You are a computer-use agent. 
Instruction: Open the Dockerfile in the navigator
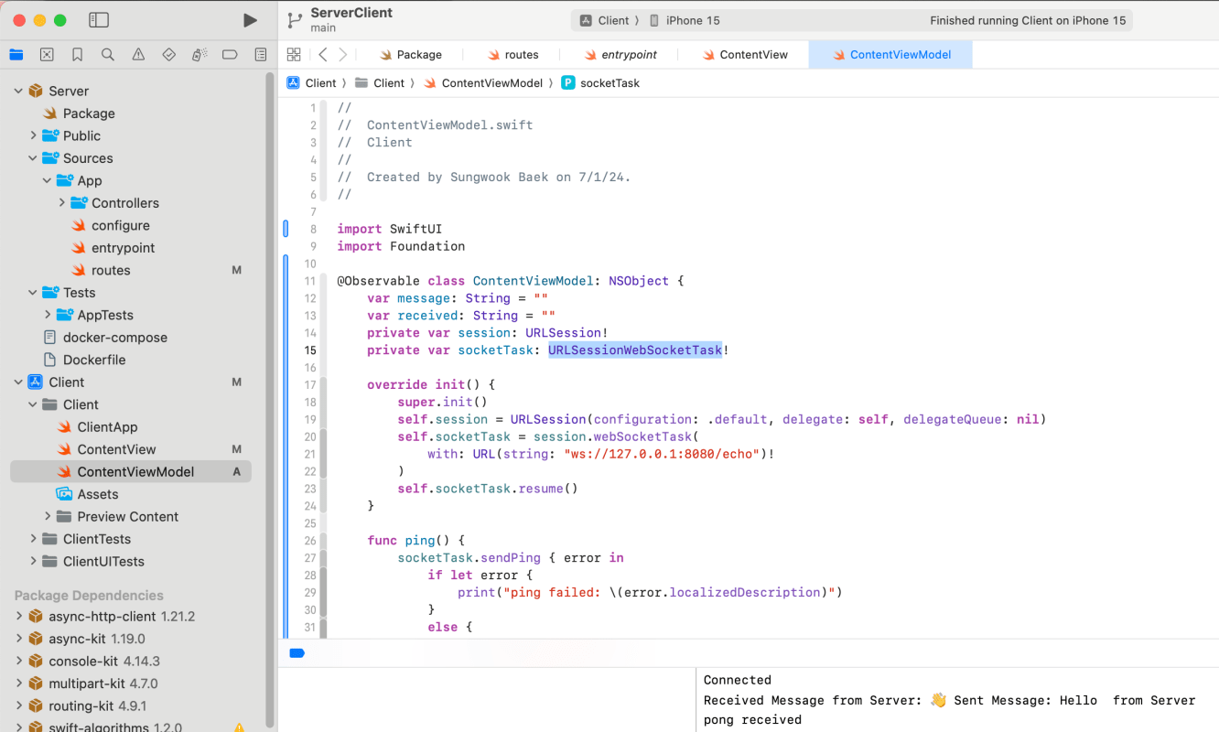click(94, 360)
